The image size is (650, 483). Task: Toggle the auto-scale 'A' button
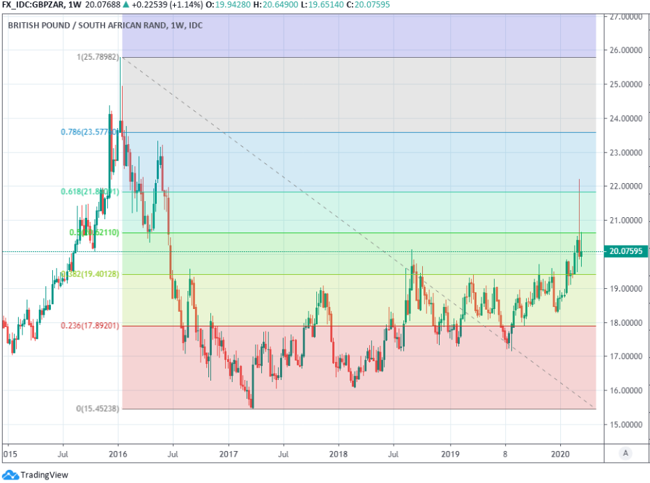pos(626,453)
